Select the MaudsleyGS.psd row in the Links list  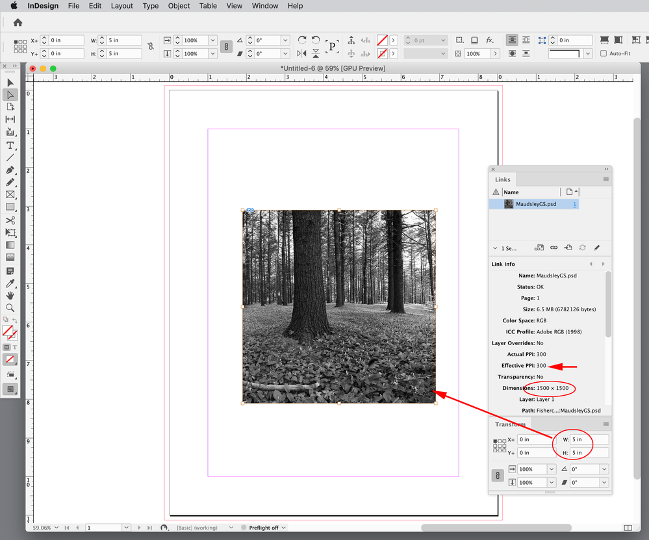(x=536, y=204)
